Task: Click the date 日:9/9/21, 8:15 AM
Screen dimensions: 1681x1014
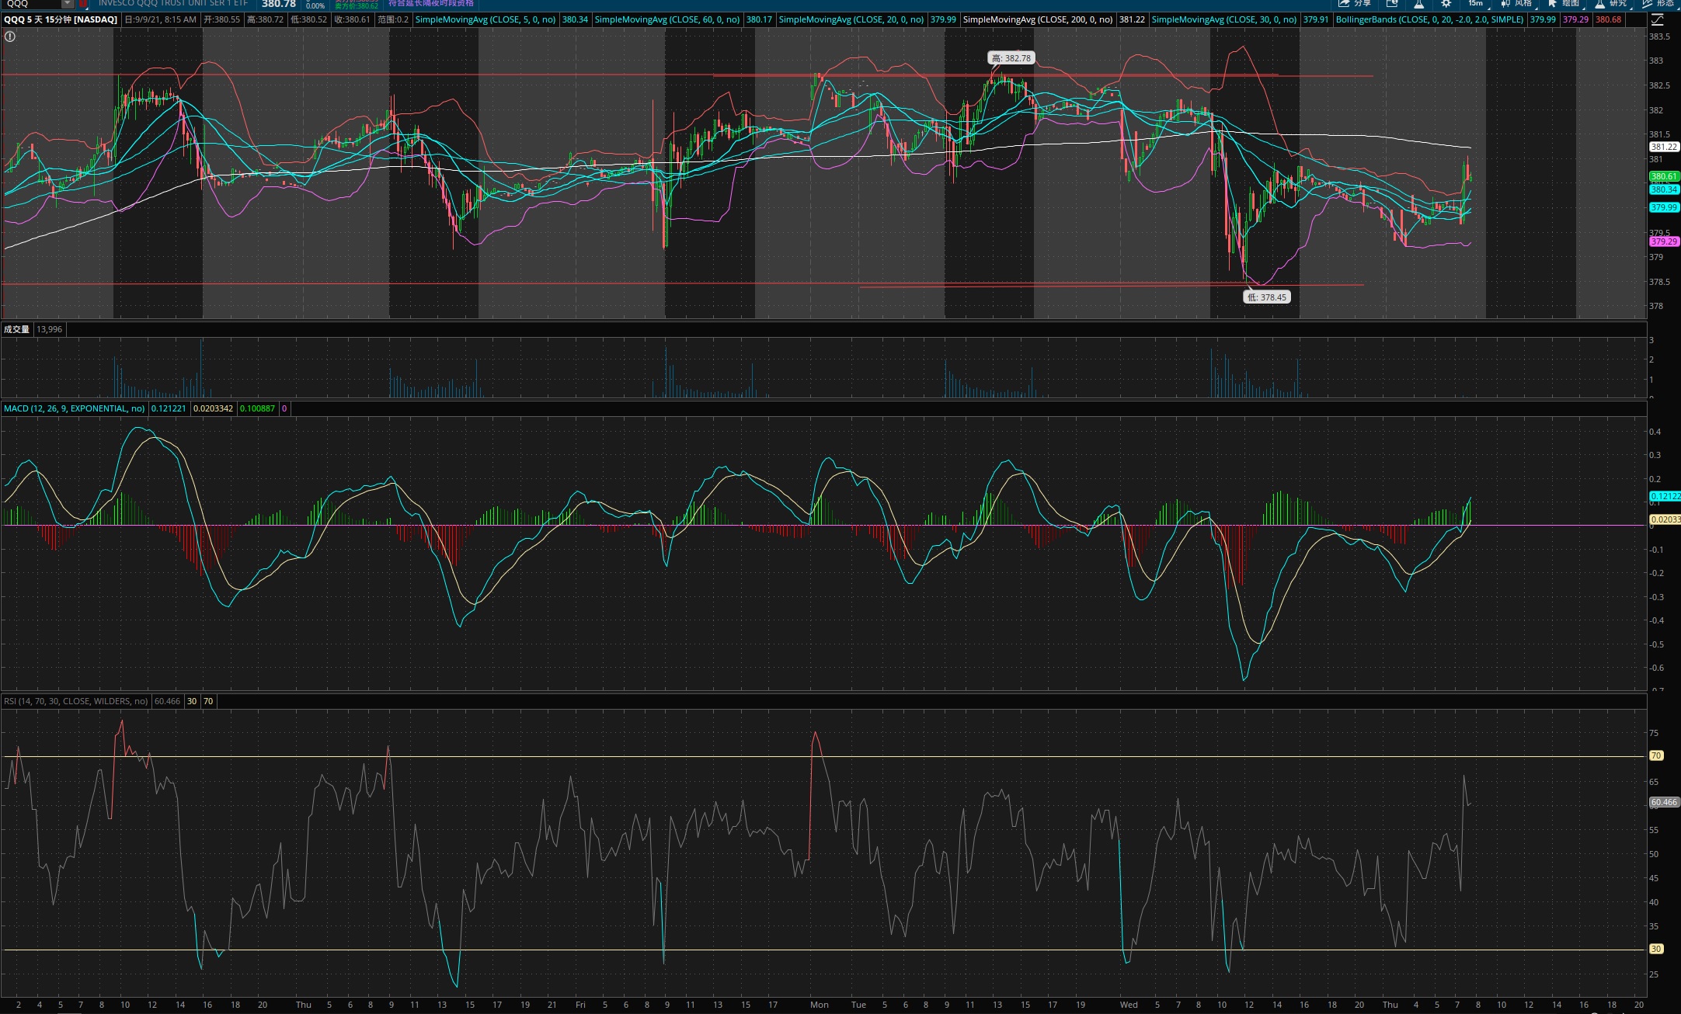Action: pyautogui.click(x=161, y=19)
